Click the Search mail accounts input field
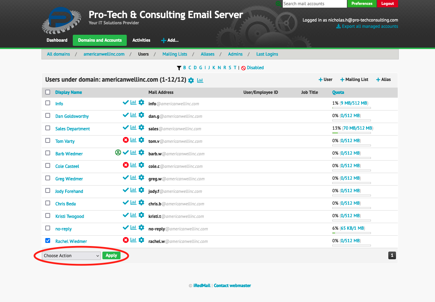This screenshot has width=435, height=302. (x=313, y=3)
